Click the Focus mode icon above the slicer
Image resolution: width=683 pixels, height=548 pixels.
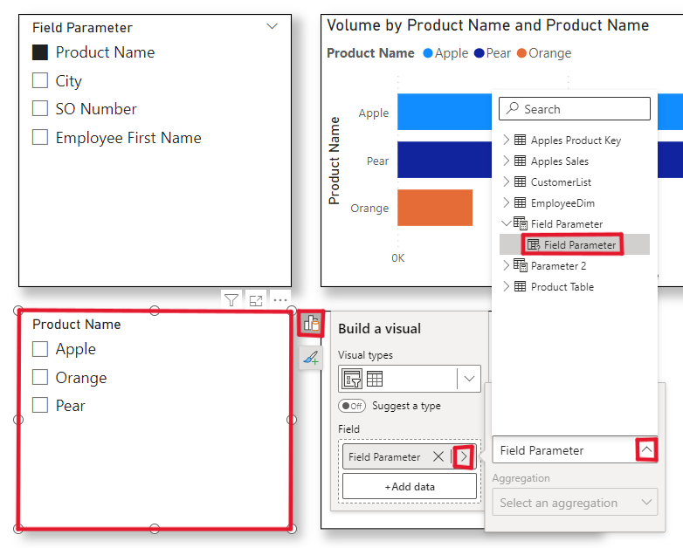pos(255,300)
